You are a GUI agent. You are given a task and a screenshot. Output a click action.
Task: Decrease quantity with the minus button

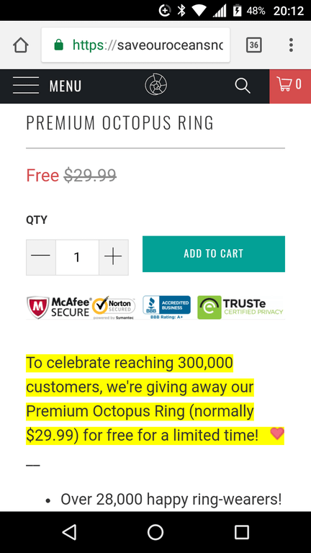click(41, 257)
